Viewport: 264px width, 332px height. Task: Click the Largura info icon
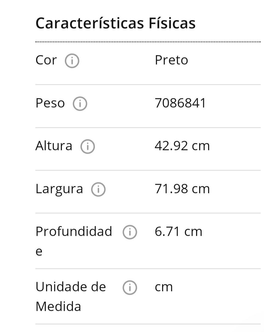[x=98, y=190]
